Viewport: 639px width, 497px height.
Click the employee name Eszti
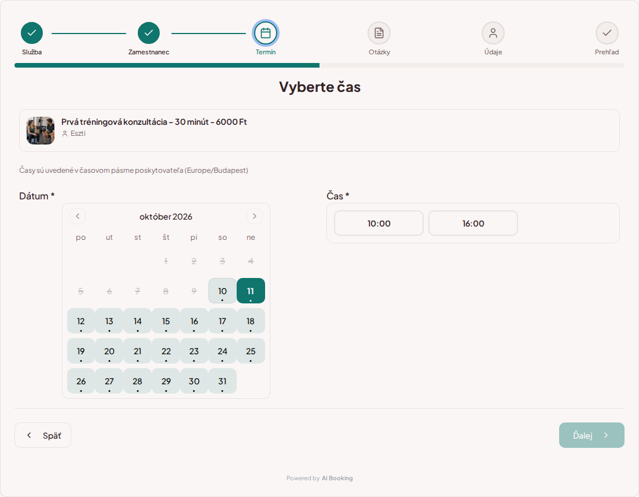point(78,133)
